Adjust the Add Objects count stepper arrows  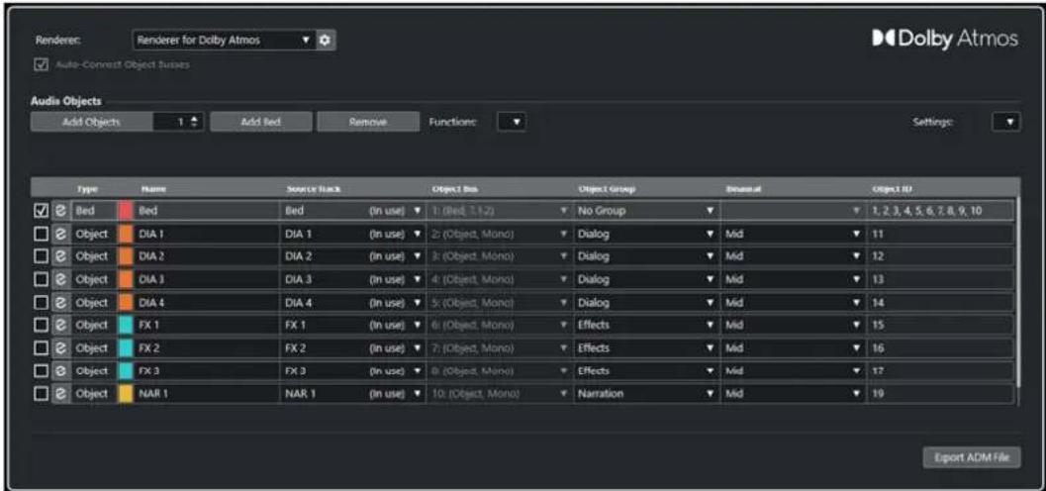click(x=194, y=122)
